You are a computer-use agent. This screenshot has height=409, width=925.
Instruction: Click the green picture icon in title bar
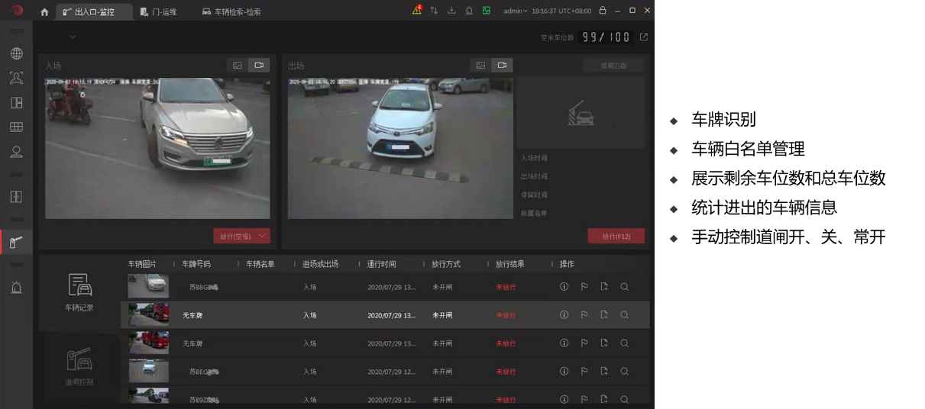487,11
